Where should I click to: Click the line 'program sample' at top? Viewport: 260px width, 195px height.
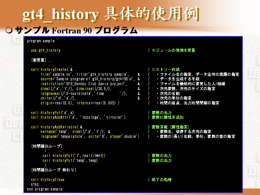(x=41, y=41)
